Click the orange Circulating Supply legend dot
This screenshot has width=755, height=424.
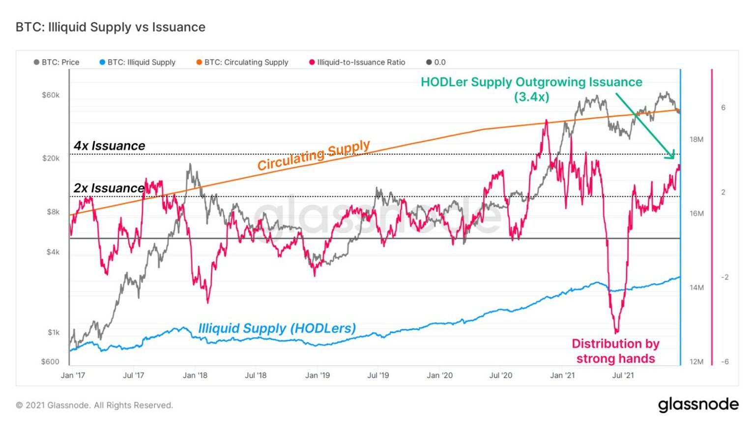pos(199,62)
